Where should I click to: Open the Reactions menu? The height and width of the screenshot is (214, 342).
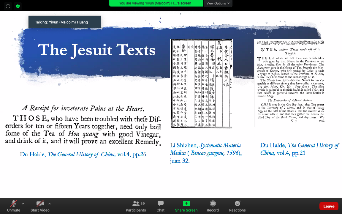237,206
